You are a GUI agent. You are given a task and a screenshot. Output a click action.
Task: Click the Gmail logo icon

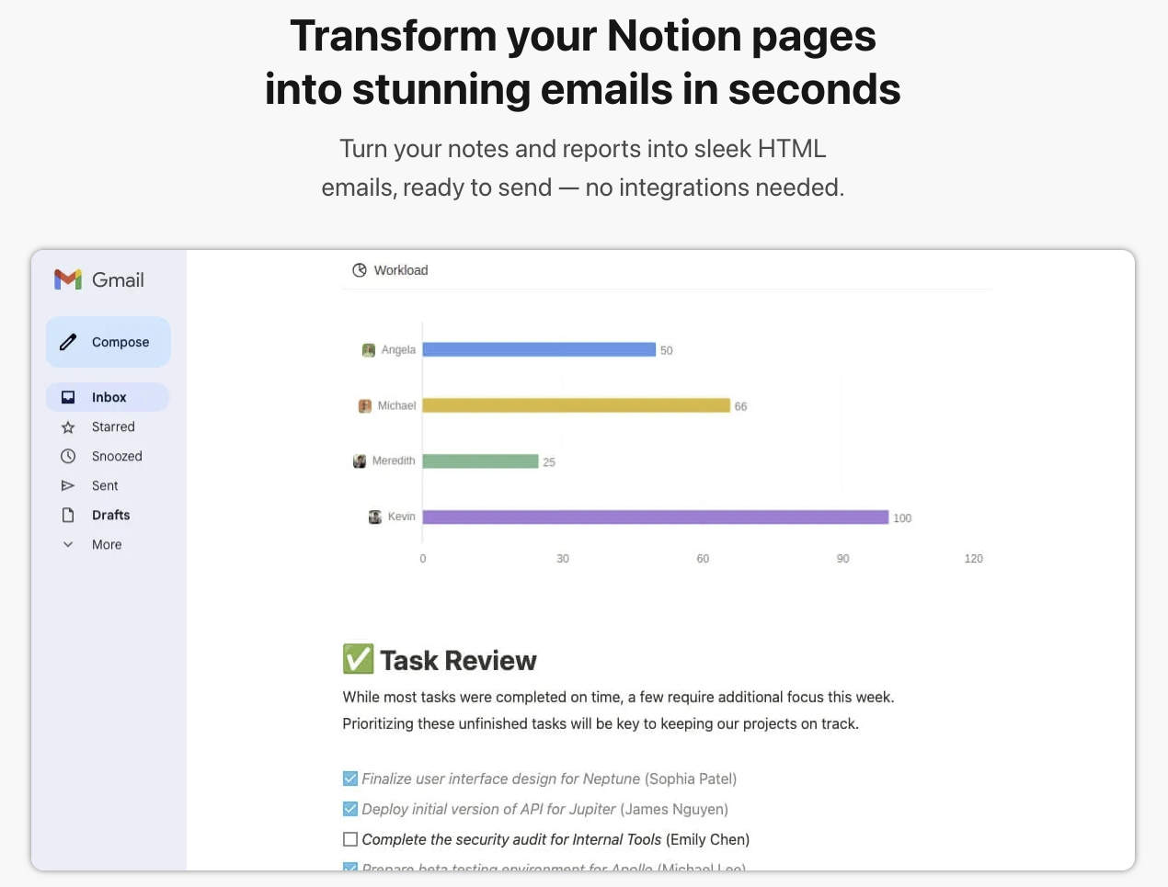point(68,279)
